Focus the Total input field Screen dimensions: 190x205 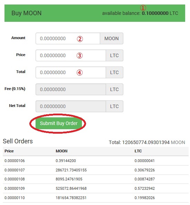[x=71, y=72]
